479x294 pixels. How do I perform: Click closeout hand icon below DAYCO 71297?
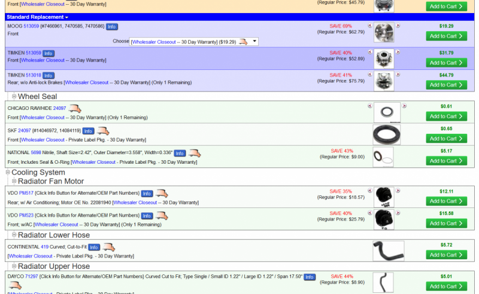click(x=14, y=286)
